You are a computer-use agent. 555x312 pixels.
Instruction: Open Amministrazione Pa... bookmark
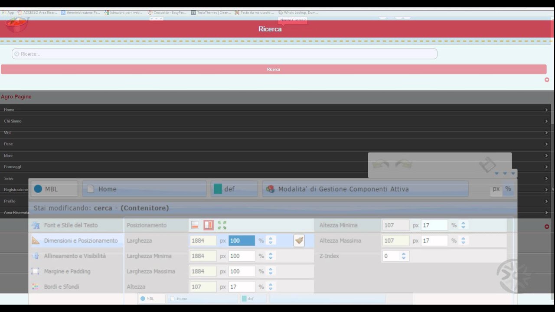click(81, 13)
